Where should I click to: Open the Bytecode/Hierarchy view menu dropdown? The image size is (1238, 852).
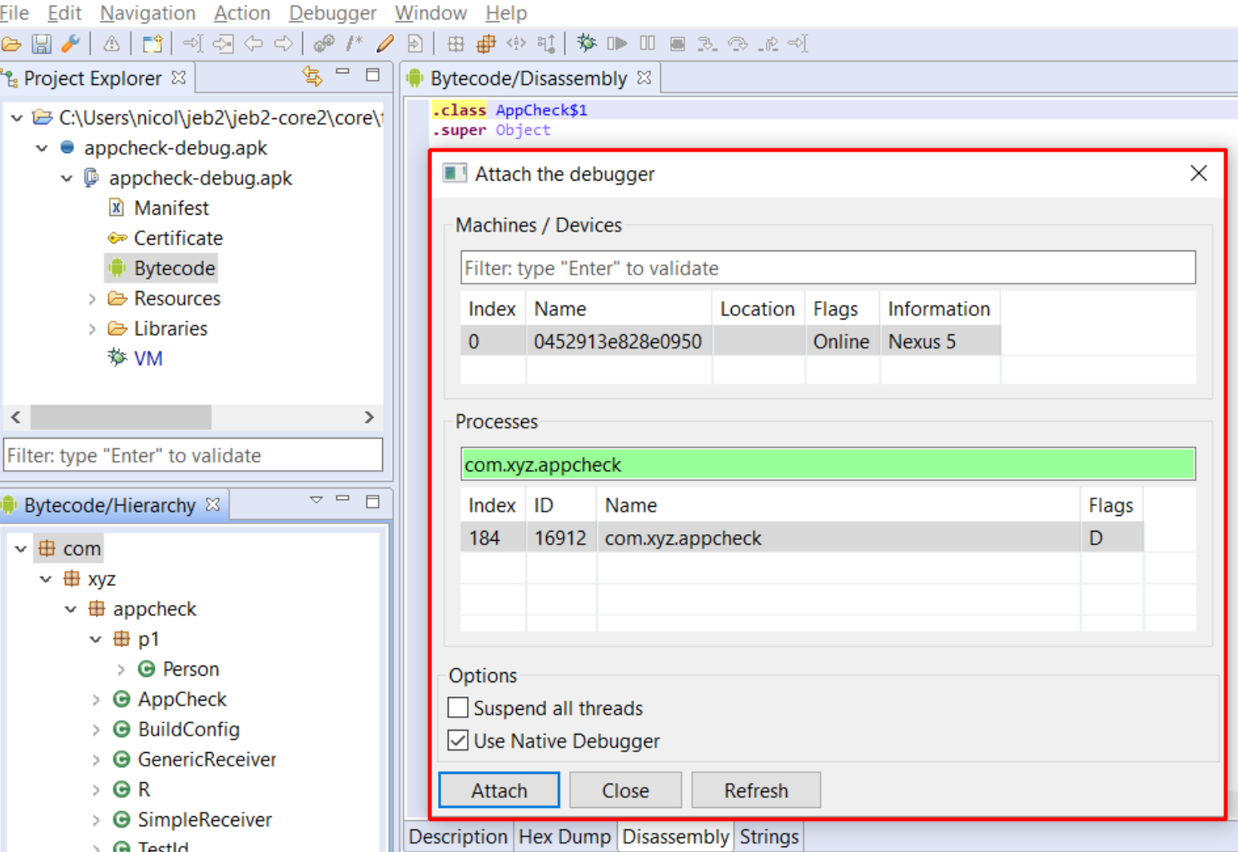tap(316, 500)
